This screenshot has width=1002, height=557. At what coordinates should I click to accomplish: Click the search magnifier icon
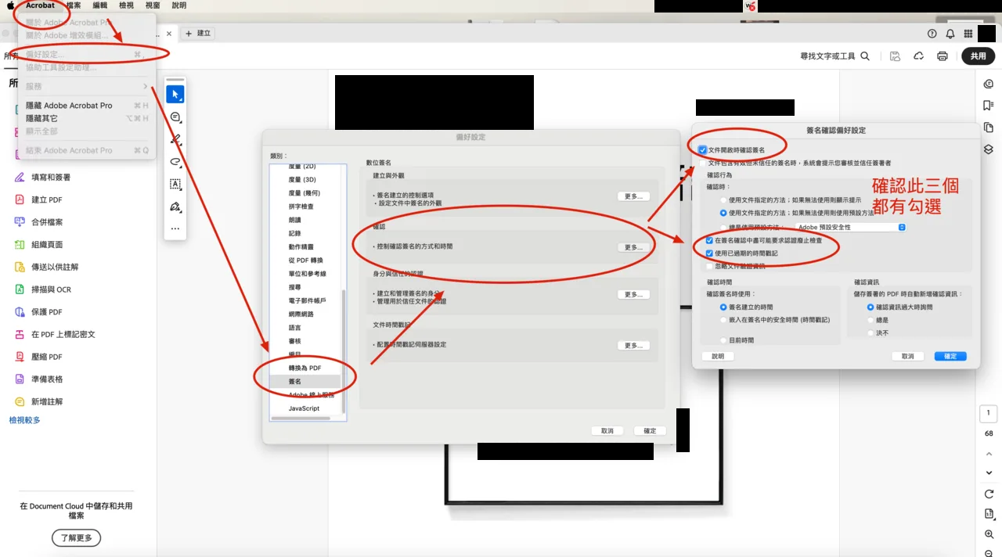coord(865,56)
